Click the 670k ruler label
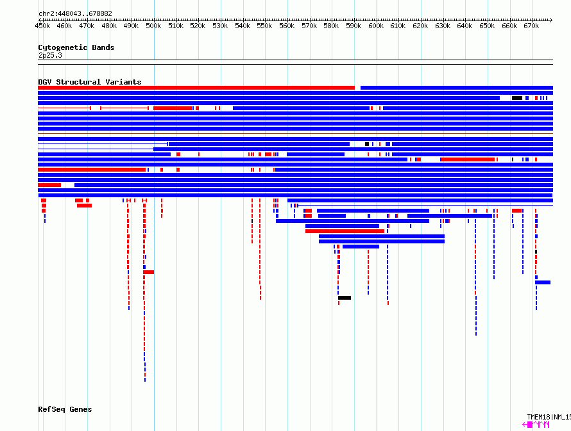Screen dimensions: 571x431 click(x=531, y=26)
